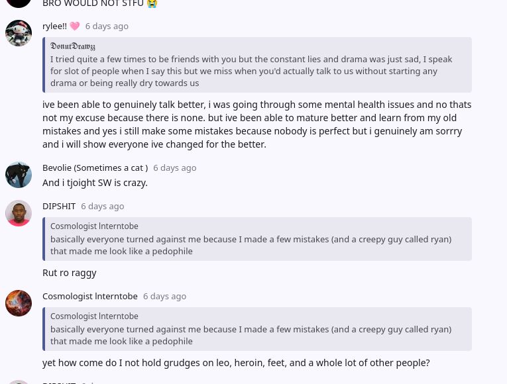
Task: Click DIPSHIT's profile picture
Action: tap(19, 213)
